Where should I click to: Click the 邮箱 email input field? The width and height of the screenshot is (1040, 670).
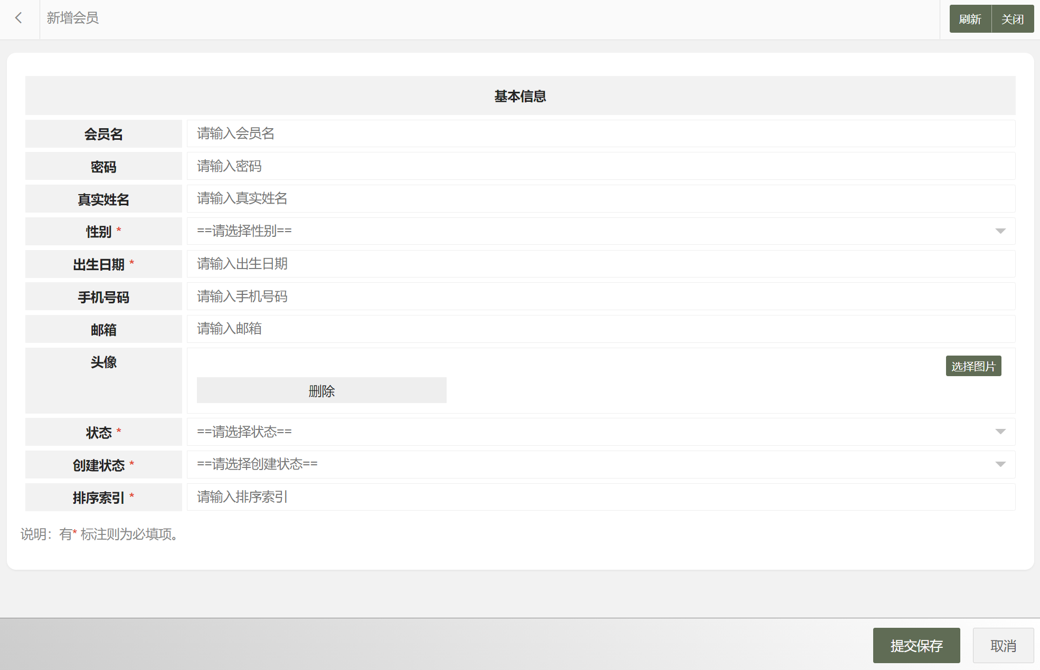pyautogui.click(x=600, y=329)
